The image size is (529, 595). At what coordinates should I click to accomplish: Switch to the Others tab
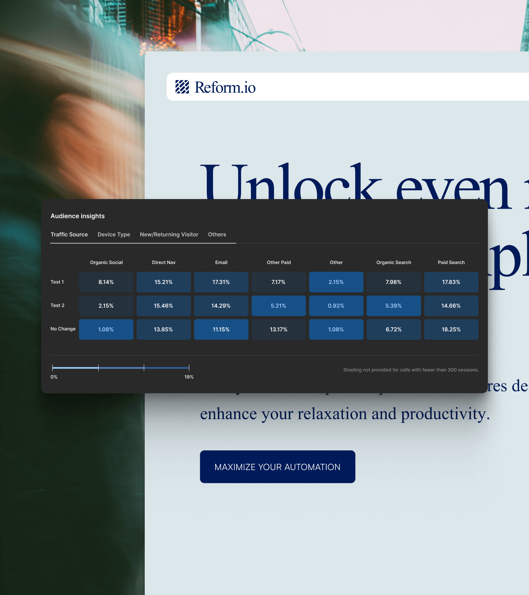[x=217, y=234]
